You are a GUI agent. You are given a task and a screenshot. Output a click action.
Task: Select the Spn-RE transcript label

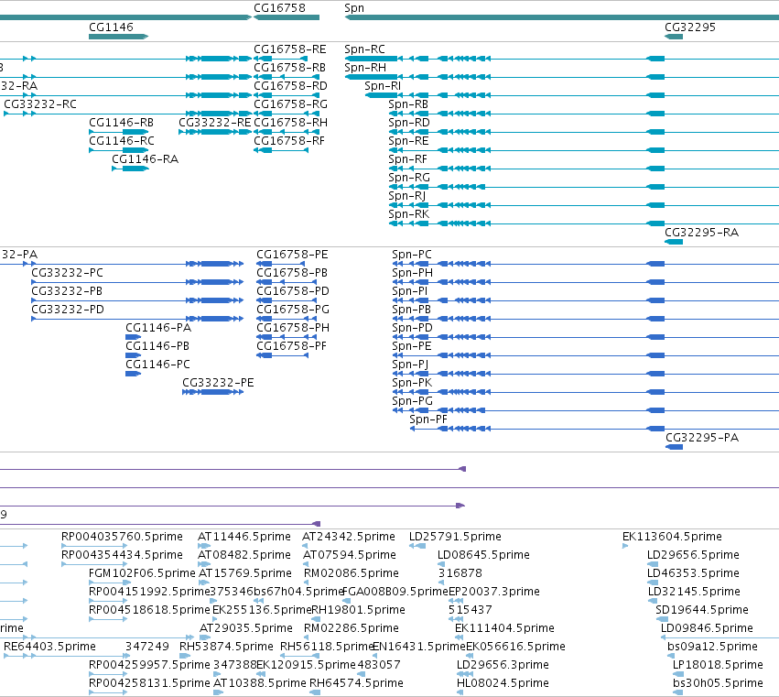(x=408, y=141)
